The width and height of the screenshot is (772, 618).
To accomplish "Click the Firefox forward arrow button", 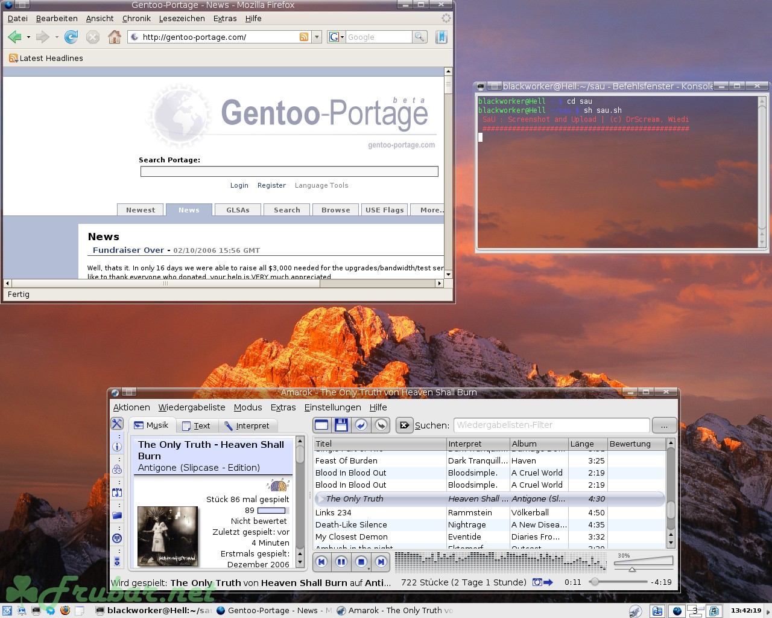I will (42, 37).
